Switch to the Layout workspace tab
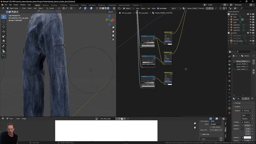The height and width of the screenshot is (144, 256). pyautogui.click(x=37, y=5)
